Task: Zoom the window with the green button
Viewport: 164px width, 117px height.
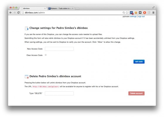Action: [16, 8]
